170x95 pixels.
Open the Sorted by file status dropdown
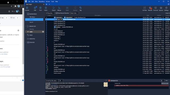[52, 80]
